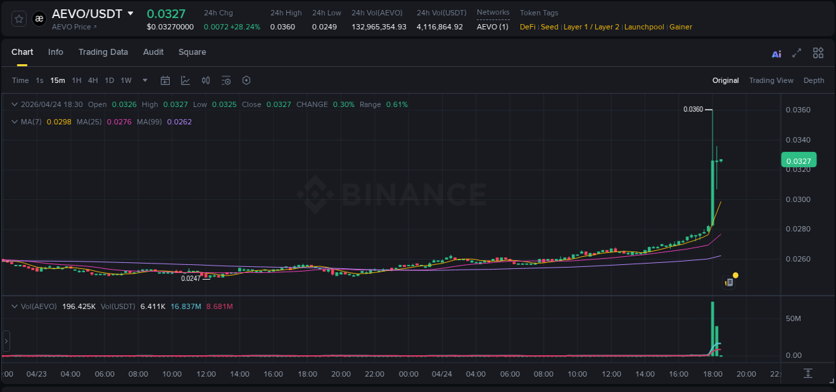Open the go-to-date calendar icon
836x392 pixels.
165,80
